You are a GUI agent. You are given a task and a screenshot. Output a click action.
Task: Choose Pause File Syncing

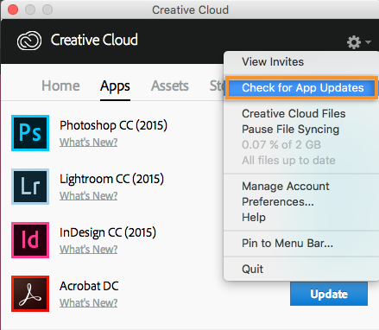tap(290, 130)
